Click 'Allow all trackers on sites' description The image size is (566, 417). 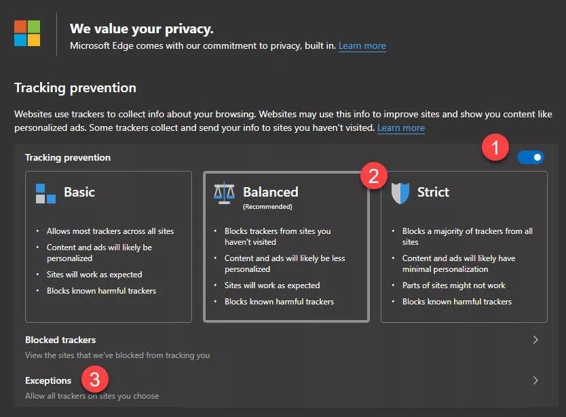coord(92,395)
